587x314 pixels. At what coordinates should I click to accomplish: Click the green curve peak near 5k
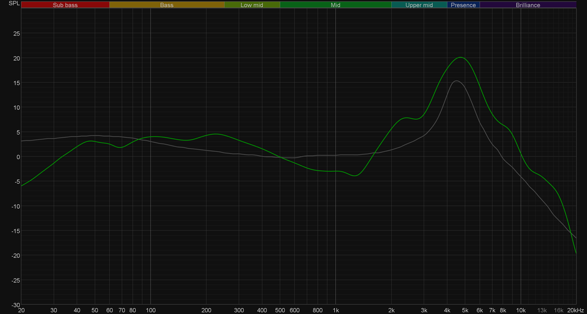tap(461, 57)
